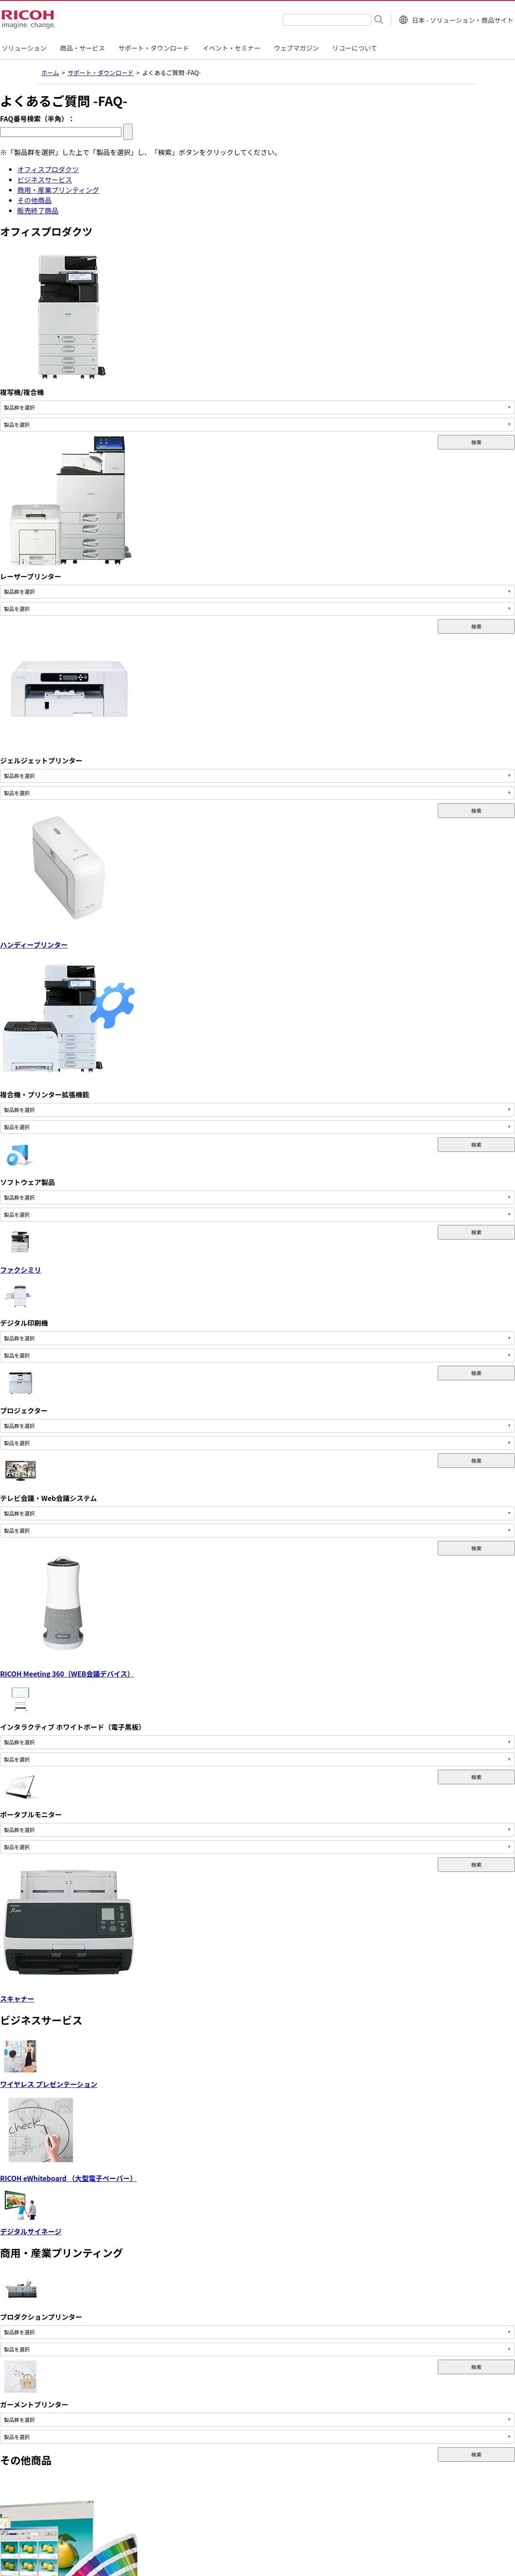Click the ジェルジェットプリンター image
The height and width of the screenshot is (2576, 515).
point(69,687)
